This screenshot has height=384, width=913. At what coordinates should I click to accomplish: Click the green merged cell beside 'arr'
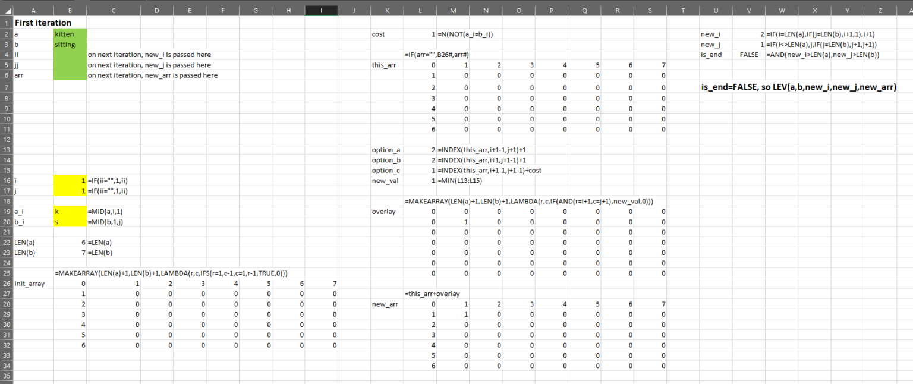click(70, 75)
